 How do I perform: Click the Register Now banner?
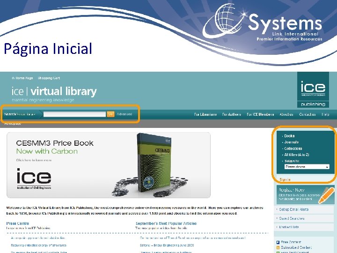(x=305, y=194)
